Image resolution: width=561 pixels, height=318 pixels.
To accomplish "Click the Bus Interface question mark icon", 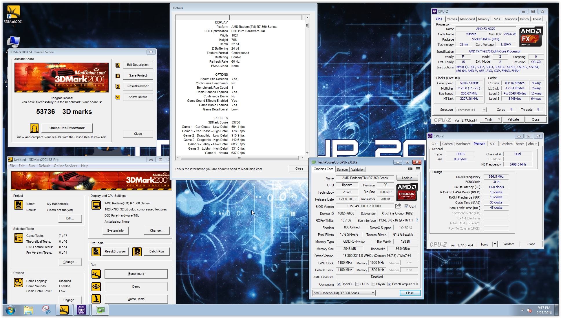I will 417,220.
